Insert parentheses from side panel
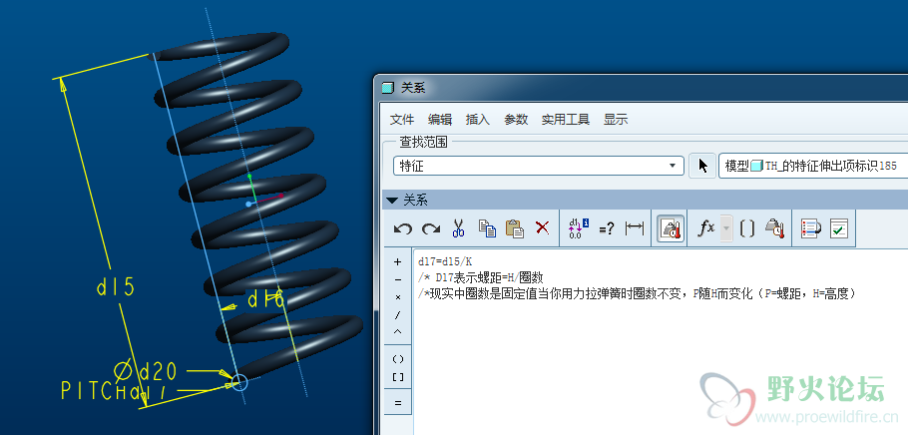908x435 pixels. point(398,359)
